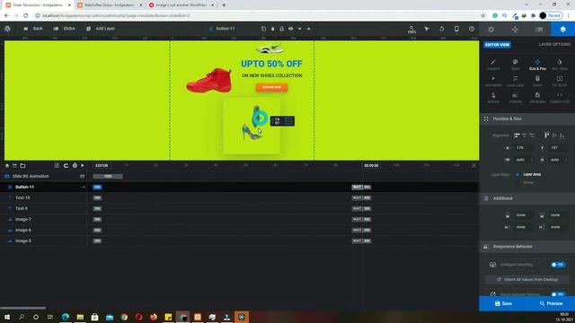Screen dimensions: 575x323
Task: Select the Slide BG Animation row
Action: (x=43, y=176)
